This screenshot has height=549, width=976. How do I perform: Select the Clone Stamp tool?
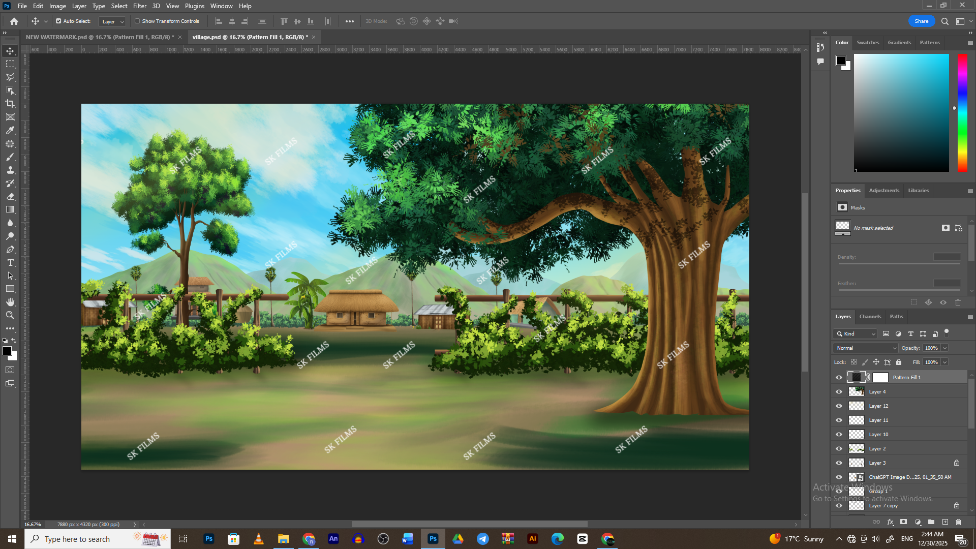click(x=10, y=170)
